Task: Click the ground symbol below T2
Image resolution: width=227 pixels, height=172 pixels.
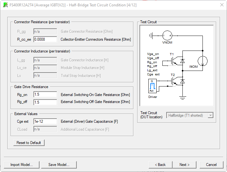Action: click(x=182, y=98)
